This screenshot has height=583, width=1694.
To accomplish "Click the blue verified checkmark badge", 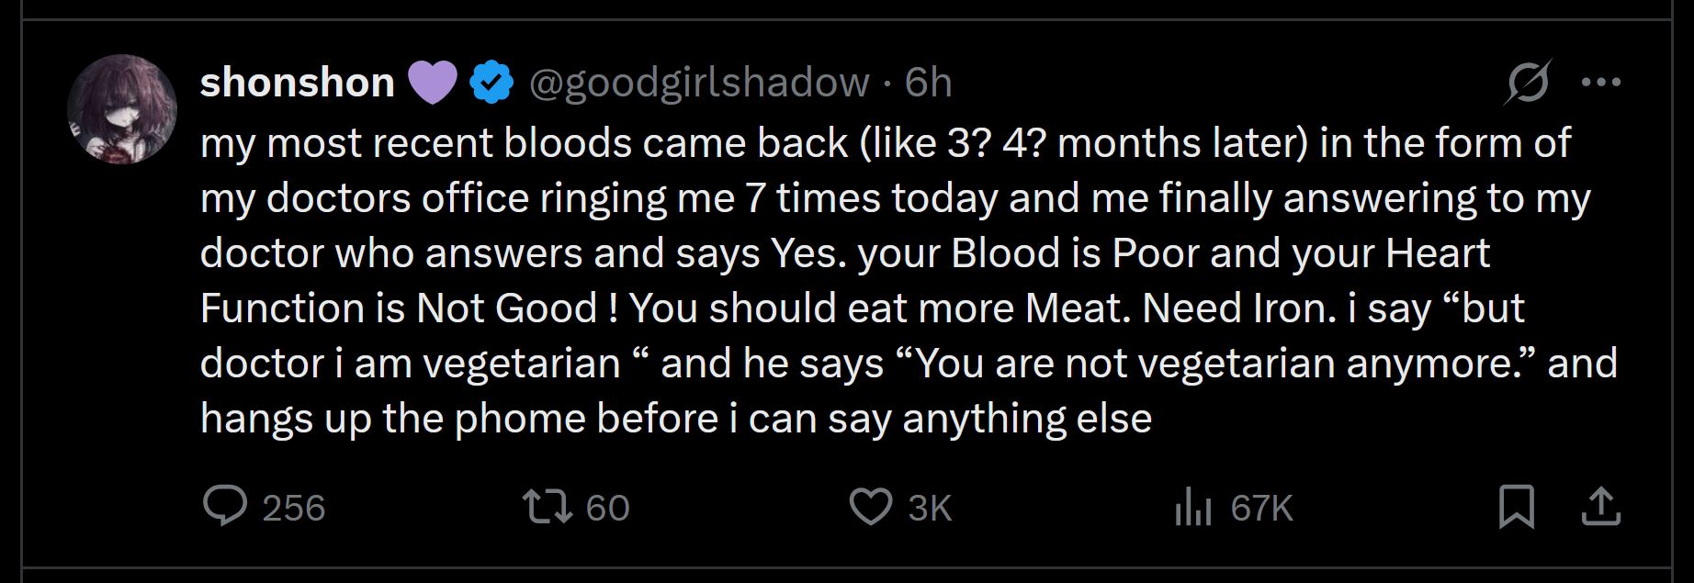I will point(491,83).
